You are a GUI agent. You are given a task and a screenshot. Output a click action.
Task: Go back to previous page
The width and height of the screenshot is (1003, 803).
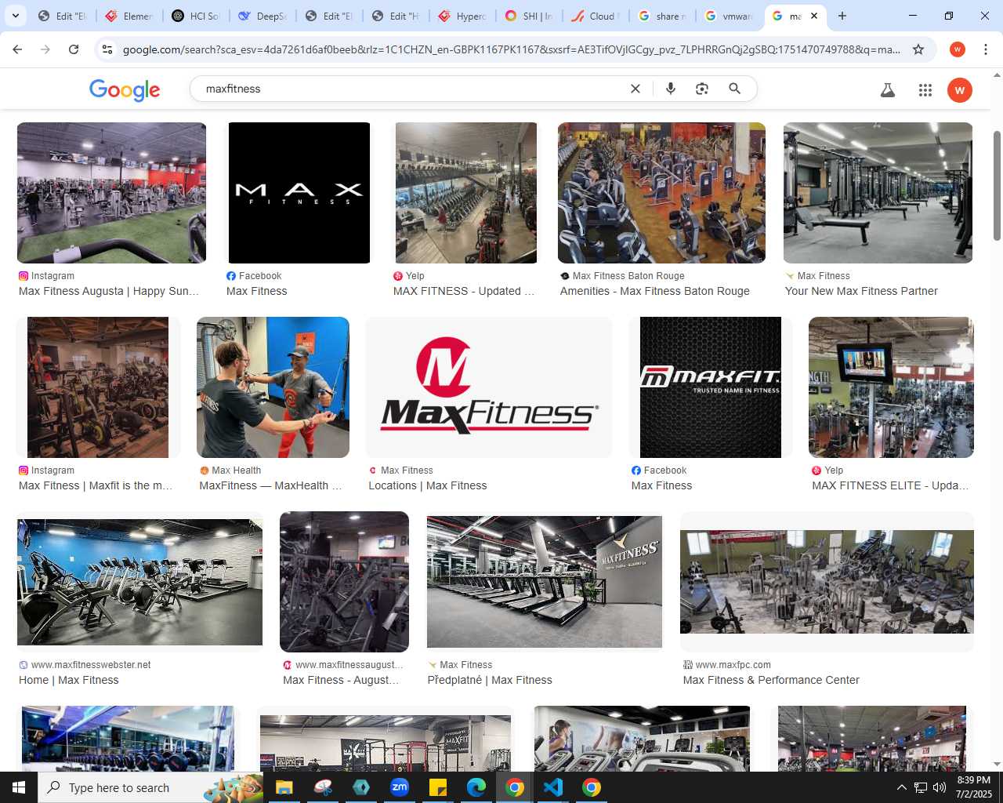(17, 49)
